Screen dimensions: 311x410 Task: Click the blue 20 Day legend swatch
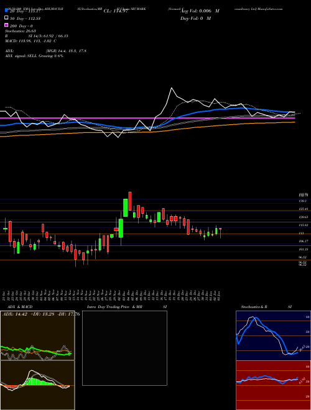[x=6, y=10]
